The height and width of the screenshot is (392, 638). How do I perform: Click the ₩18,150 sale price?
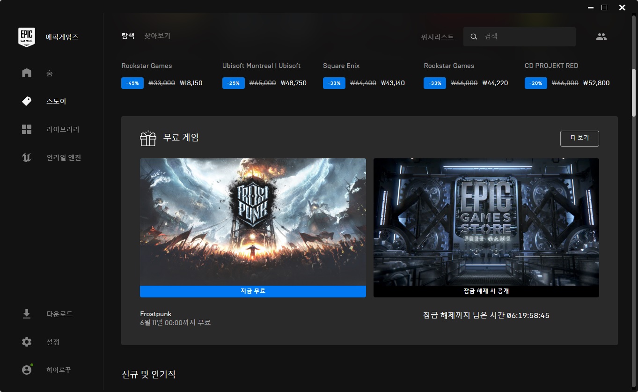coord(191,83)
